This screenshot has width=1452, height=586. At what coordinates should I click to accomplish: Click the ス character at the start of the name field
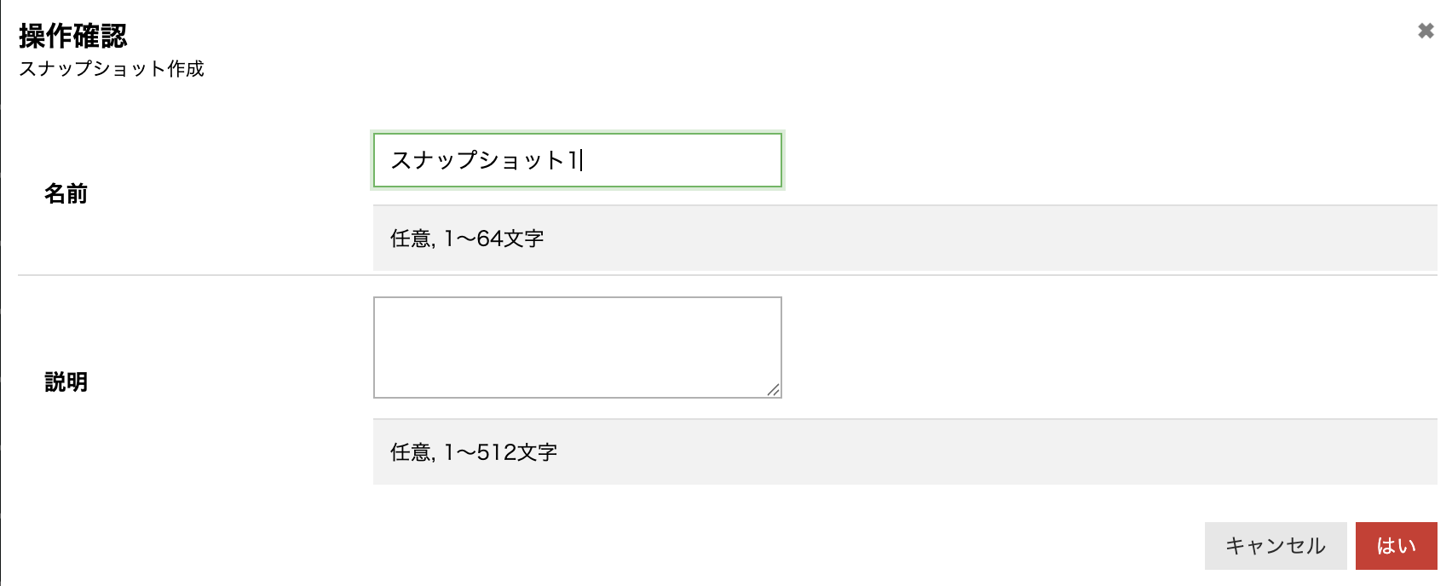click(x=401, y=160)
